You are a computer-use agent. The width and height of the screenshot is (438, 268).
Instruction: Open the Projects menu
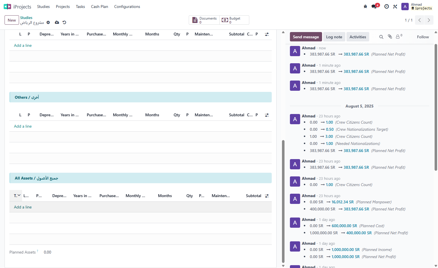(63, 7)
